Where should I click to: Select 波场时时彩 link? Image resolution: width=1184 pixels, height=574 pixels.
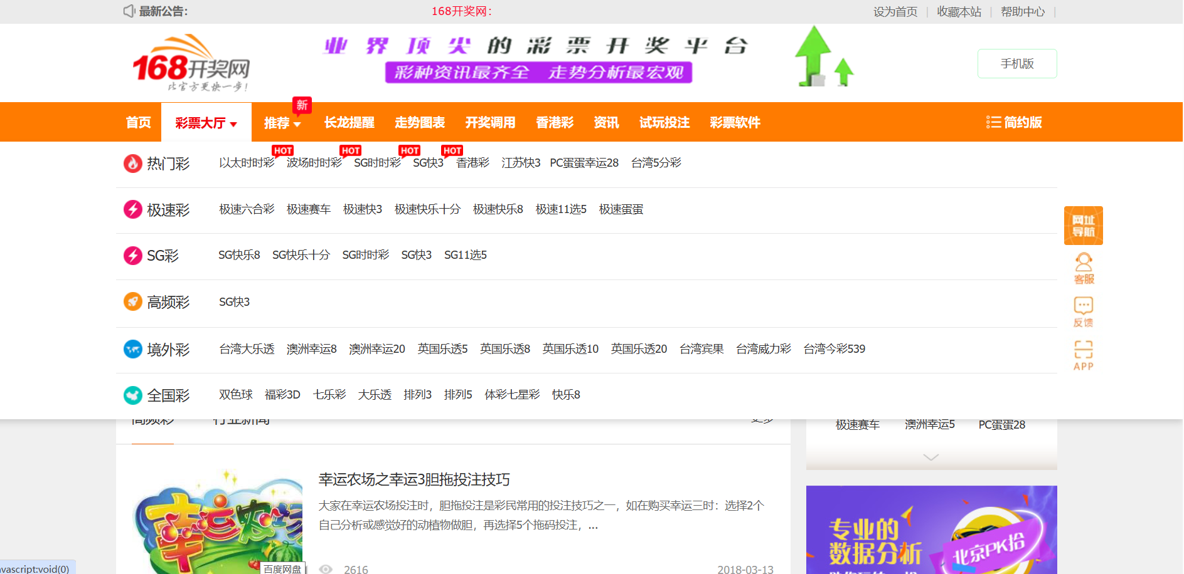click(x=314, y=163)
